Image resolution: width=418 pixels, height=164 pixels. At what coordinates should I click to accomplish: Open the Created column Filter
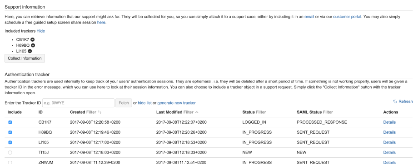pyautogui.click(x=91, y=112)
